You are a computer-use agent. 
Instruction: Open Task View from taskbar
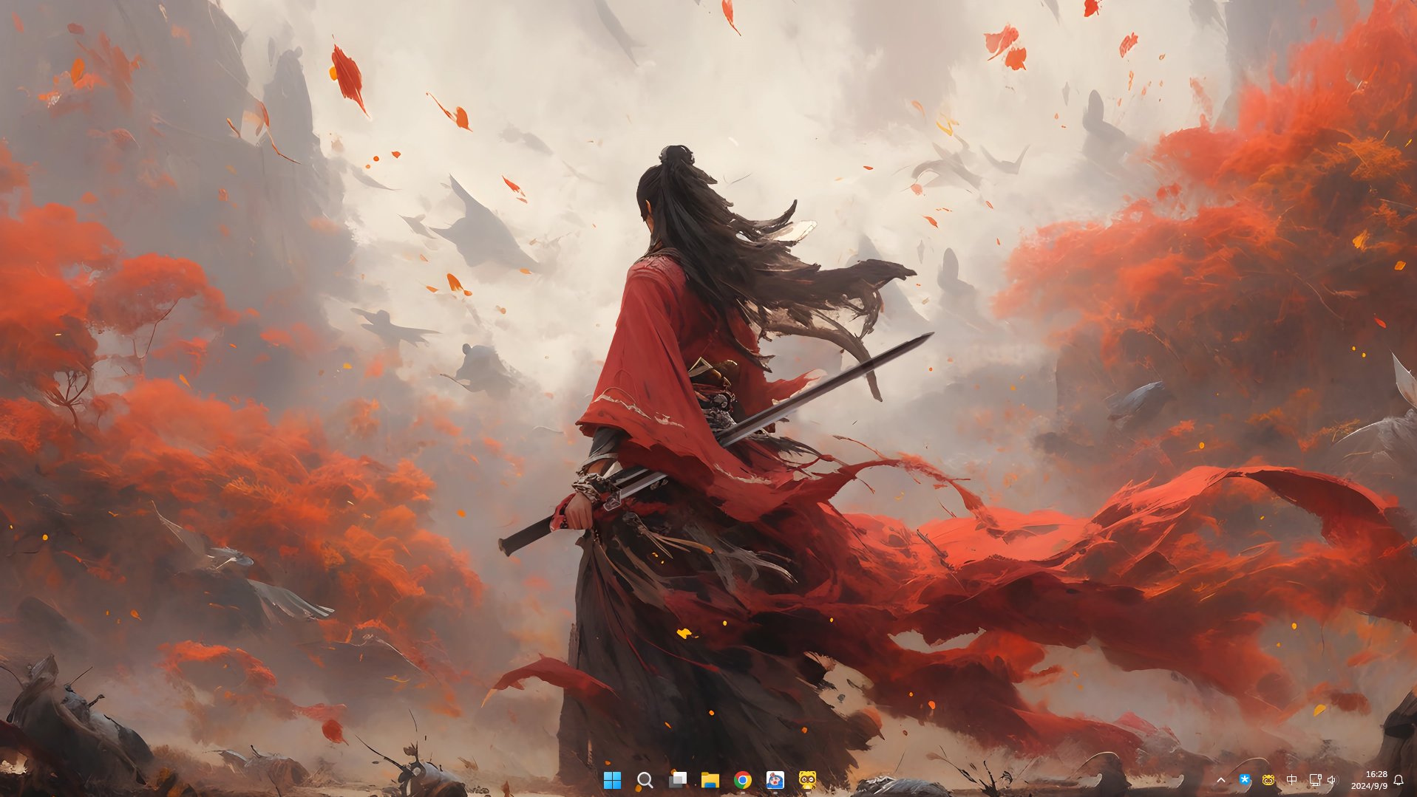(x=678, y=780)
